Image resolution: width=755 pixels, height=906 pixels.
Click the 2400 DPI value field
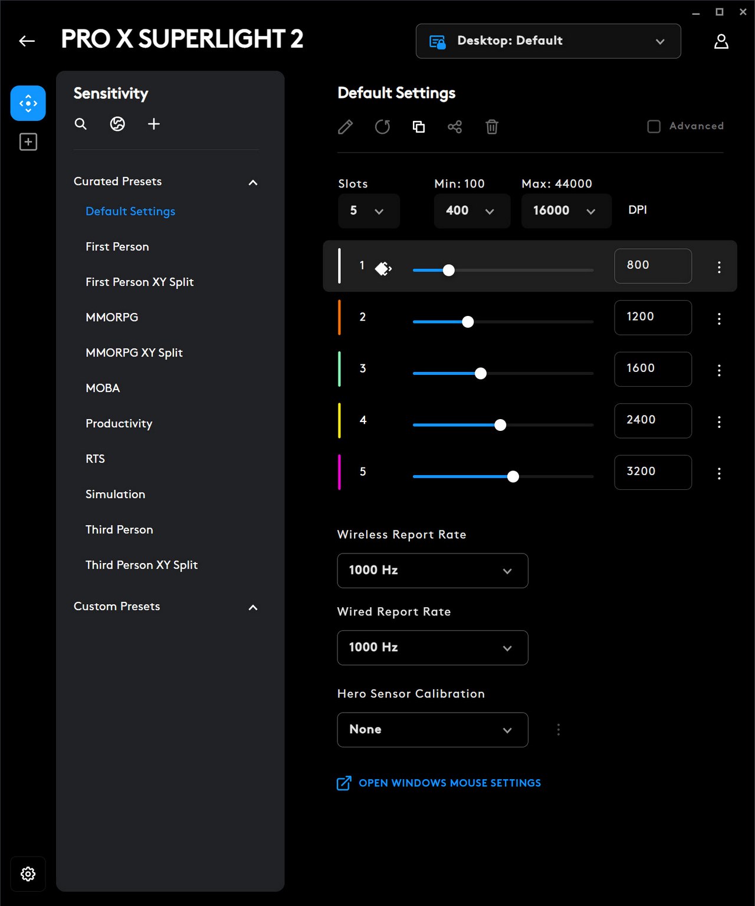pyautogui.click(x=653, y=421)
